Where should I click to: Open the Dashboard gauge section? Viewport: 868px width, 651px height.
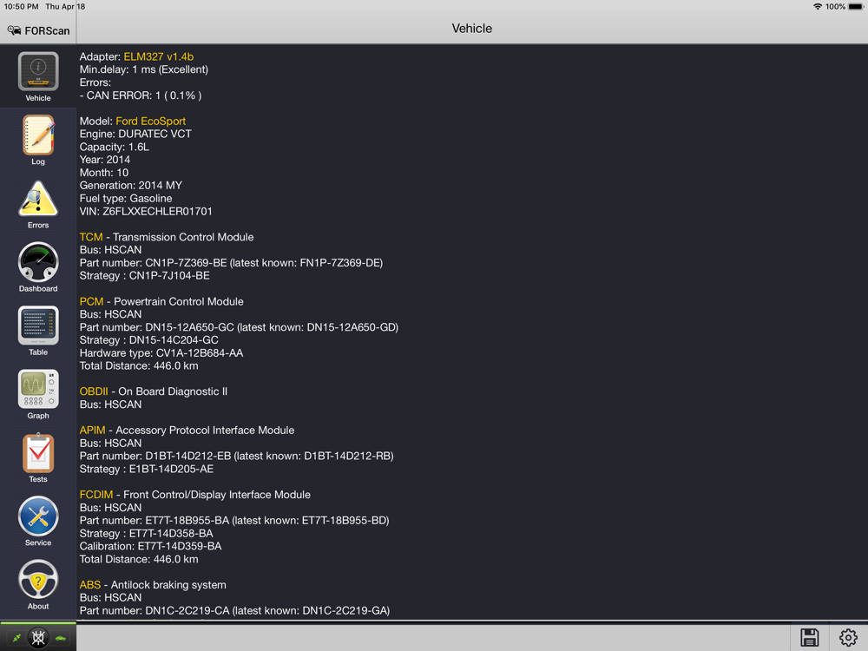pyautogui.click(x=38, y=267)
